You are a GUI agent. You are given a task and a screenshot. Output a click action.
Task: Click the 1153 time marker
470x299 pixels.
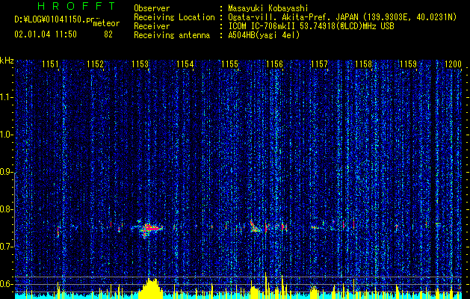click(140, 64)
